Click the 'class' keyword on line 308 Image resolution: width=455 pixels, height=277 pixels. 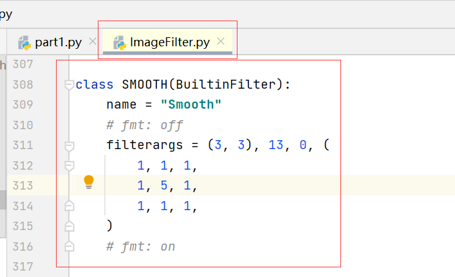point(95,85)
